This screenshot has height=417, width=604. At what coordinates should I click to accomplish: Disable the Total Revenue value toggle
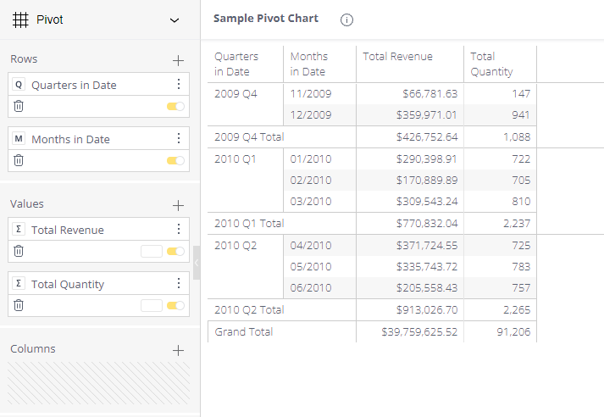(175, 251)
